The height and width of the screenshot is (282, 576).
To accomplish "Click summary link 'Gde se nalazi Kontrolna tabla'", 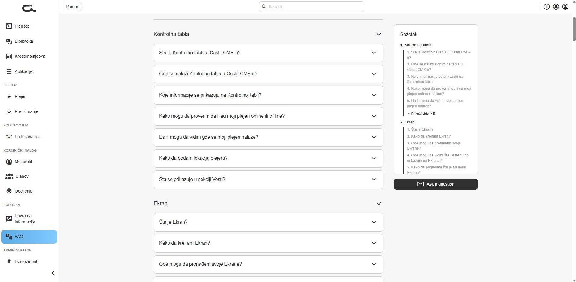I will [x=435, y=67].
